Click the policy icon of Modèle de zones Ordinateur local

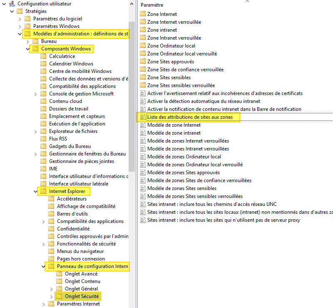143,157
